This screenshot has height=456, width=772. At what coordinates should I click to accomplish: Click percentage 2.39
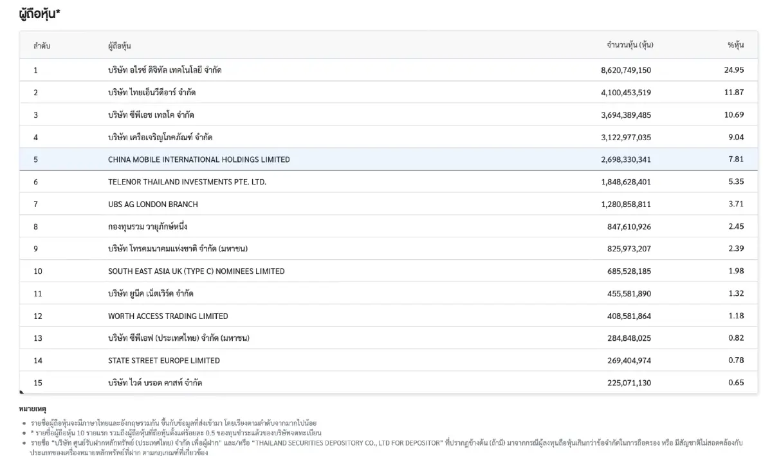[736, 249]
